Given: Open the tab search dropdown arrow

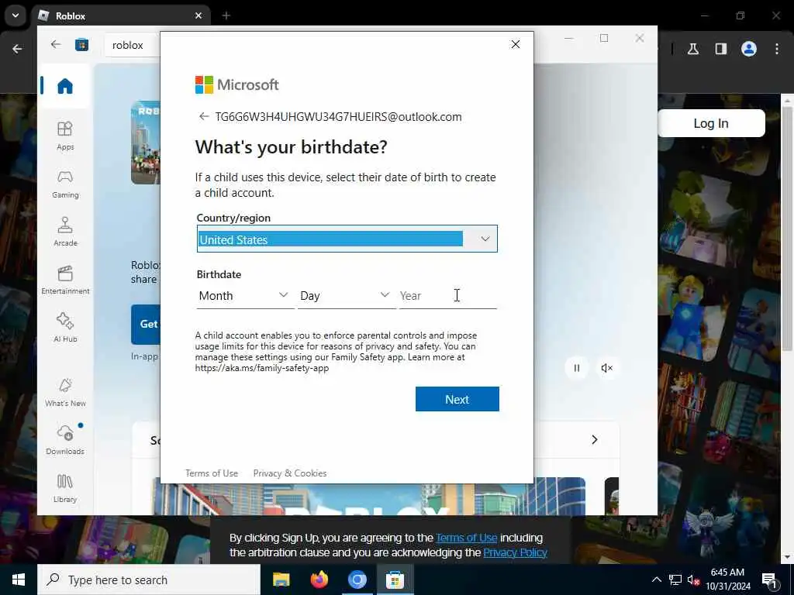Looking at the screenshot, I should 16,15.
